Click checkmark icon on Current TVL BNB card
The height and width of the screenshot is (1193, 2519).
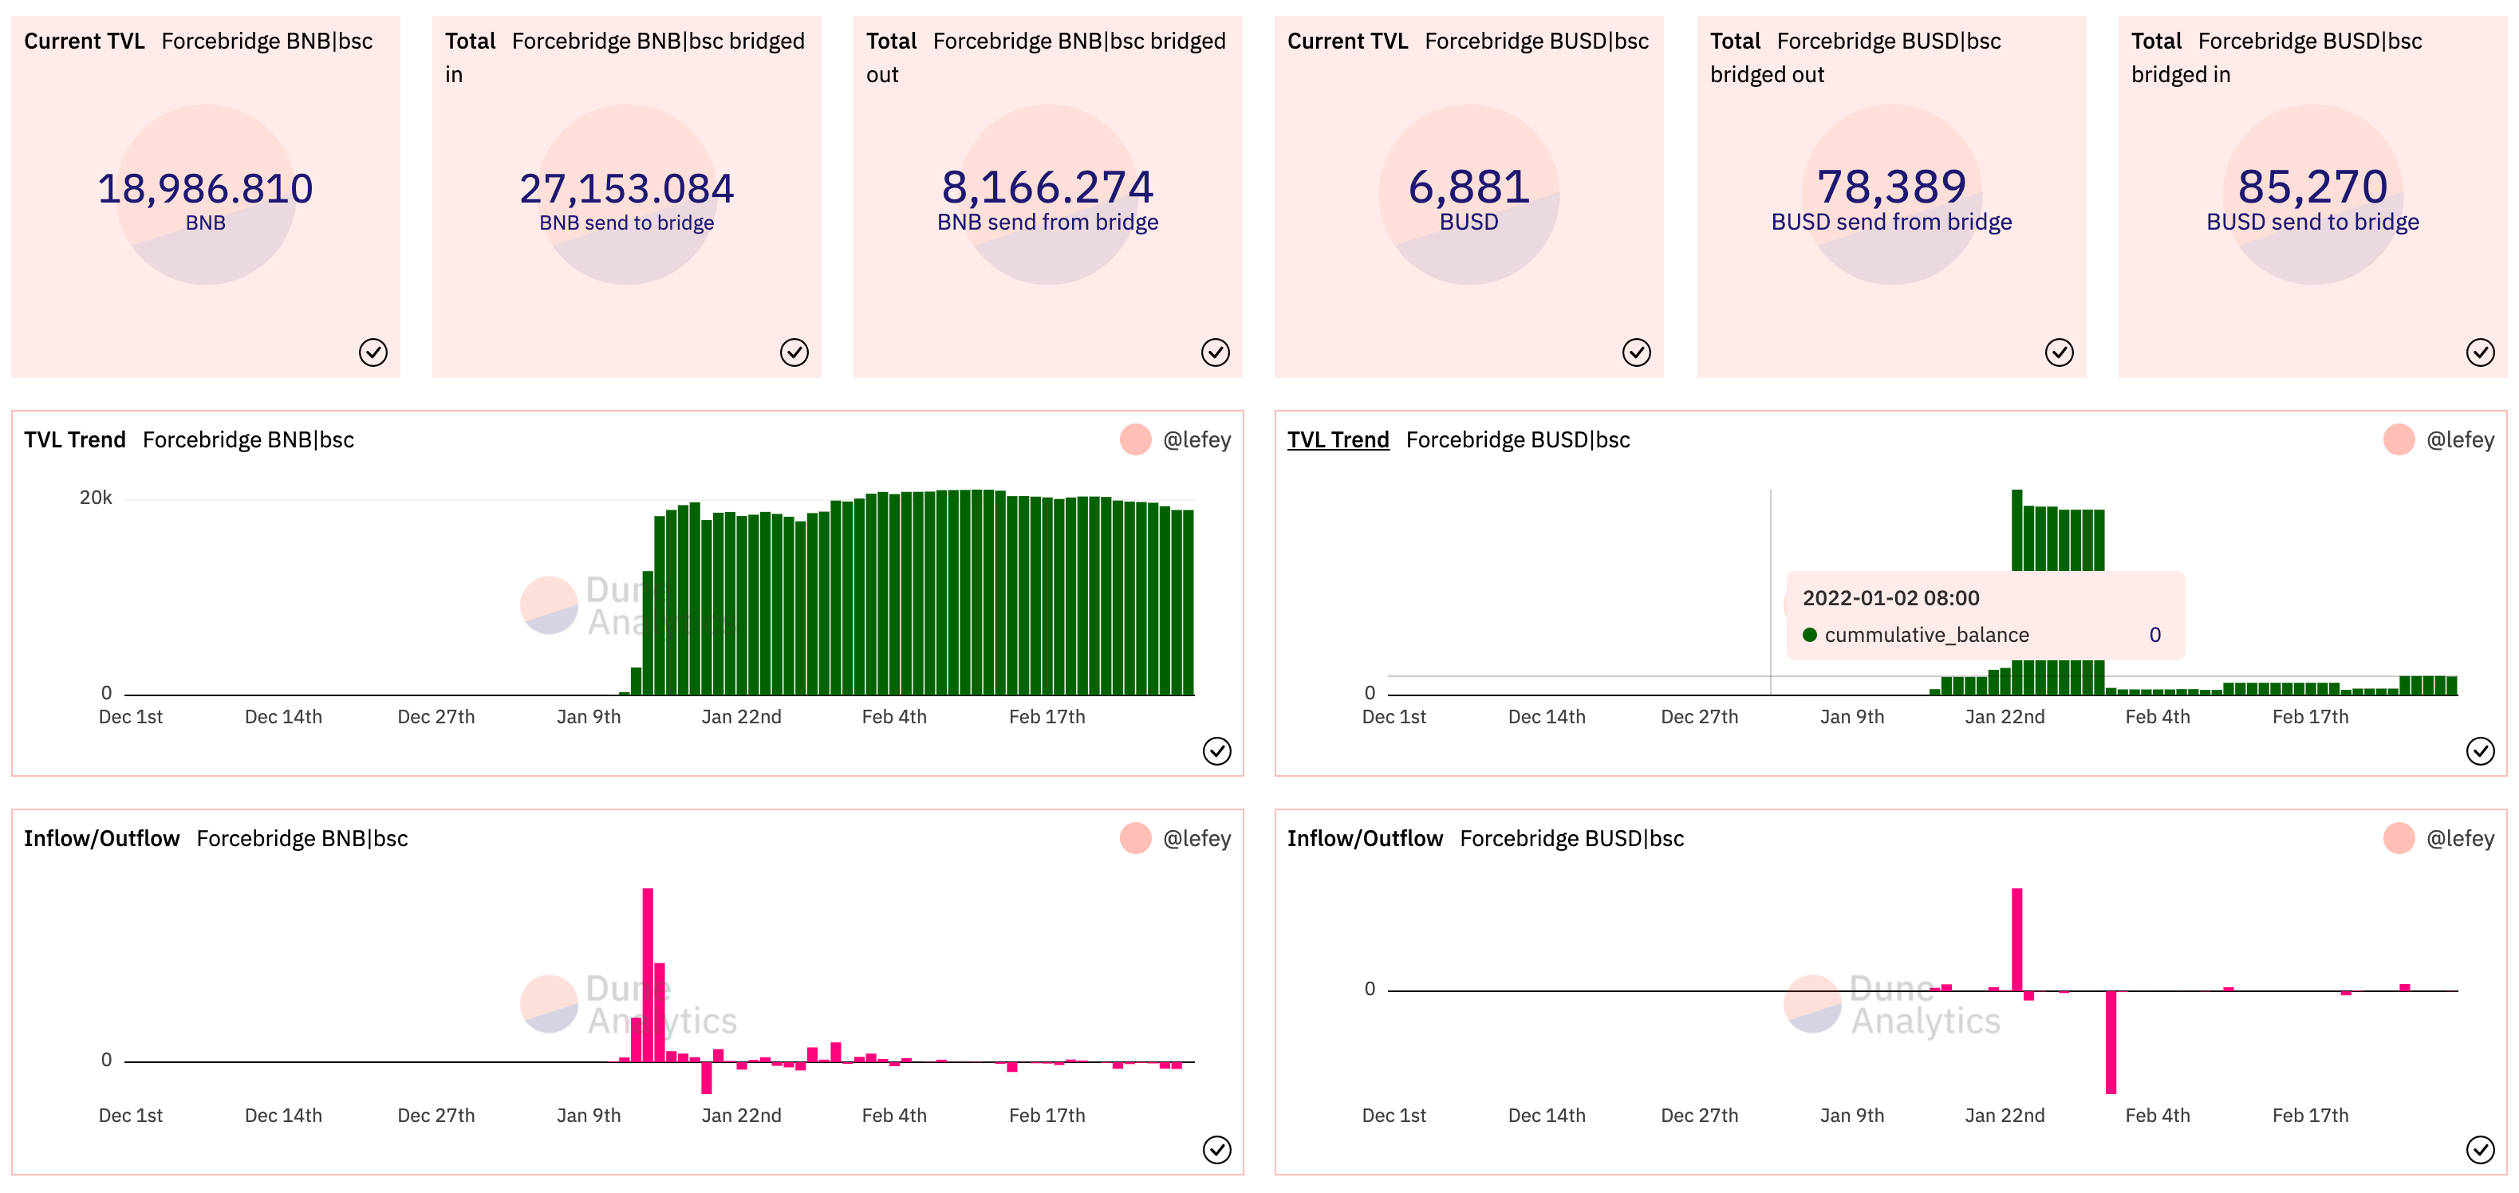point(373,352)
